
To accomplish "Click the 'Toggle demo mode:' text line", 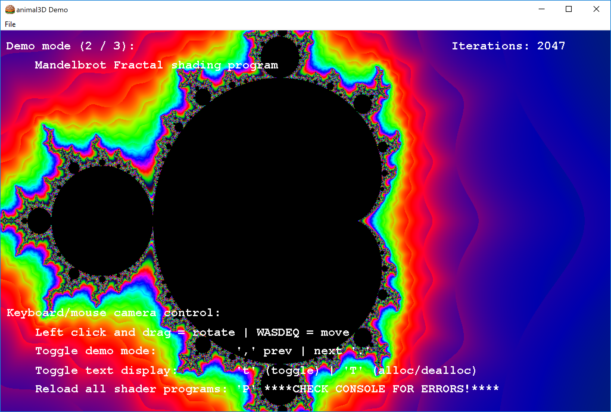I will click(x=202, y=351).
